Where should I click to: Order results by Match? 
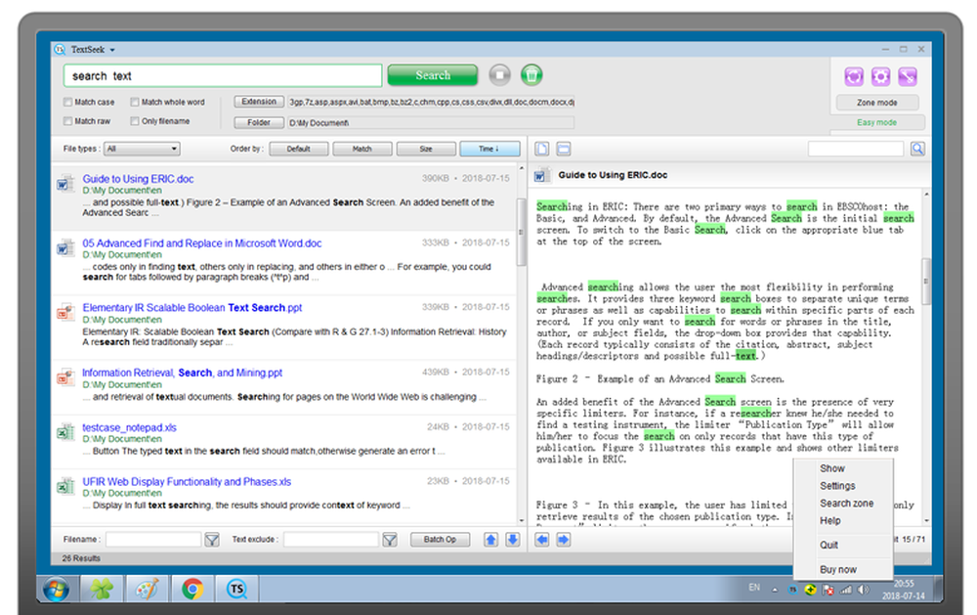click(362, 149)
